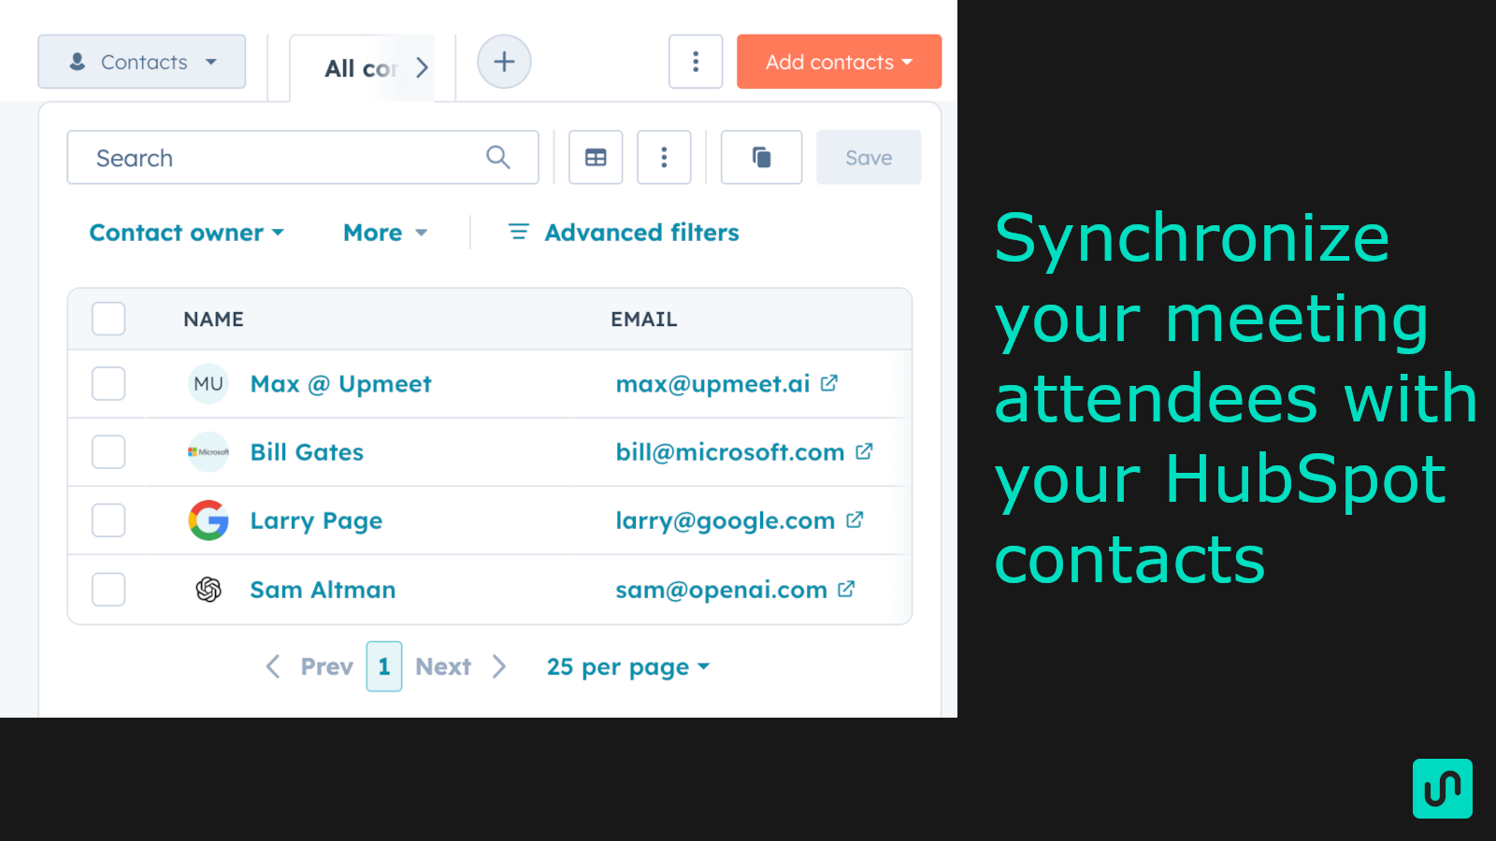Go to the next page with Next
Screen dimensions: 1496x841
pyautogui.click(x=461, y=666)
